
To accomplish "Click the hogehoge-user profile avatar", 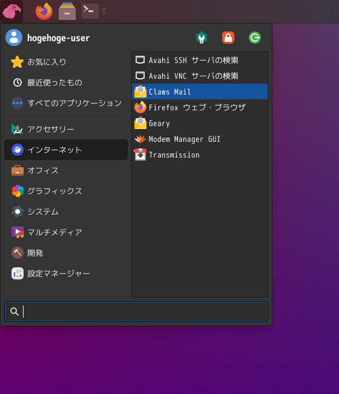I will pos(14,38).
